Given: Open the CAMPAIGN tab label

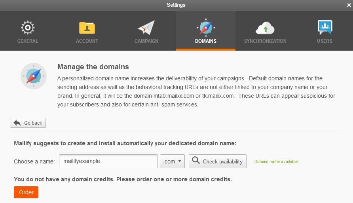Looking at the screenshot, I should coord(146,41).
